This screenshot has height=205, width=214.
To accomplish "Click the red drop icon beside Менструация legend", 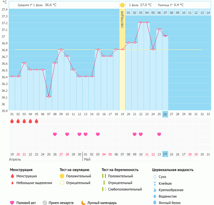I will pyautogui.click(x=12, y=176).
